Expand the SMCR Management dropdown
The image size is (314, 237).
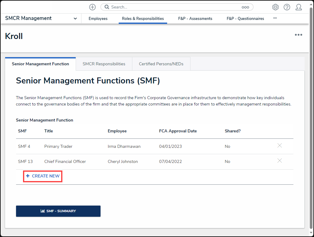pos(75,18)
